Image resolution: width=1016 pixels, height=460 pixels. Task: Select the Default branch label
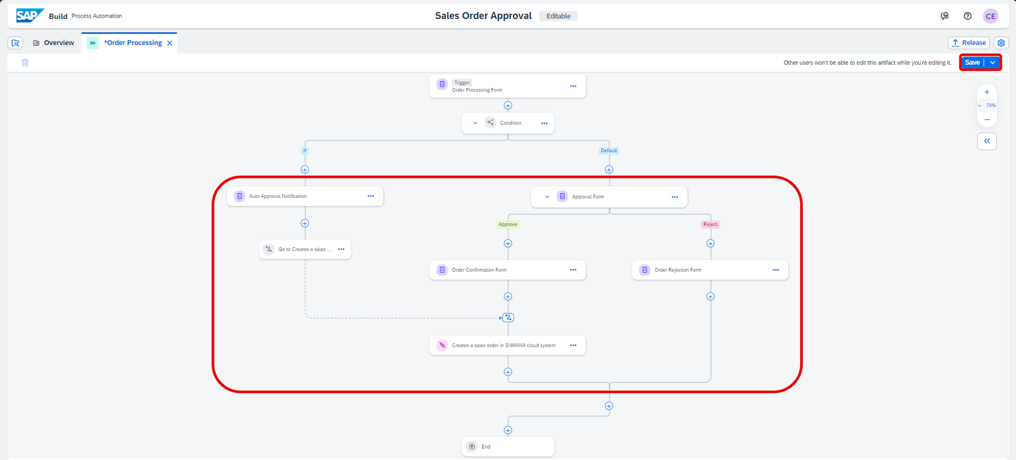coord(609,150)
